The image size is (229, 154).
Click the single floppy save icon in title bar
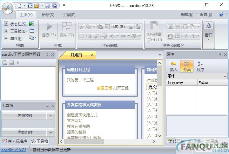[47, 6]
